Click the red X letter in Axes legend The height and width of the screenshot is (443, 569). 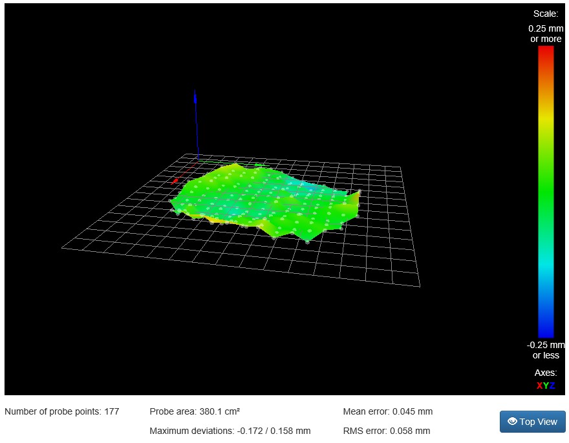click(539, 386)
